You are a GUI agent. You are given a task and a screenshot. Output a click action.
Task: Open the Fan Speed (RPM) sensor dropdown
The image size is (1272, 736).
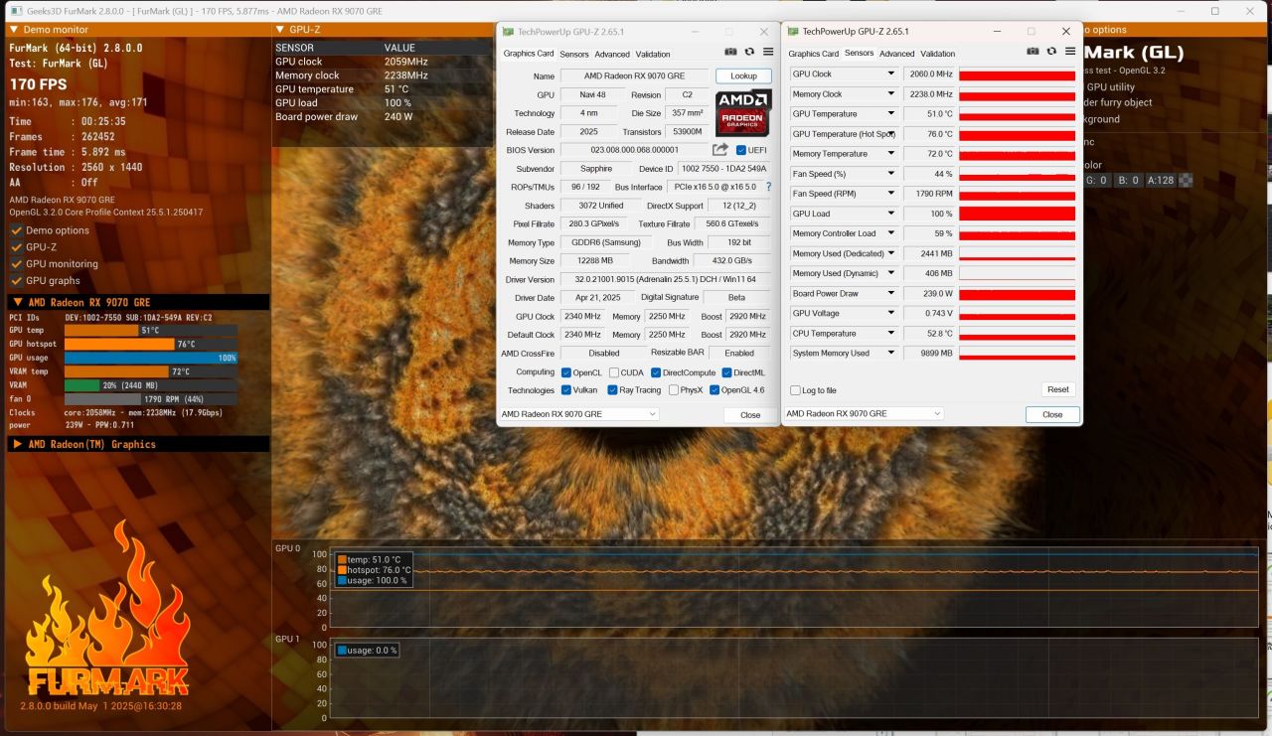point(891,194)
